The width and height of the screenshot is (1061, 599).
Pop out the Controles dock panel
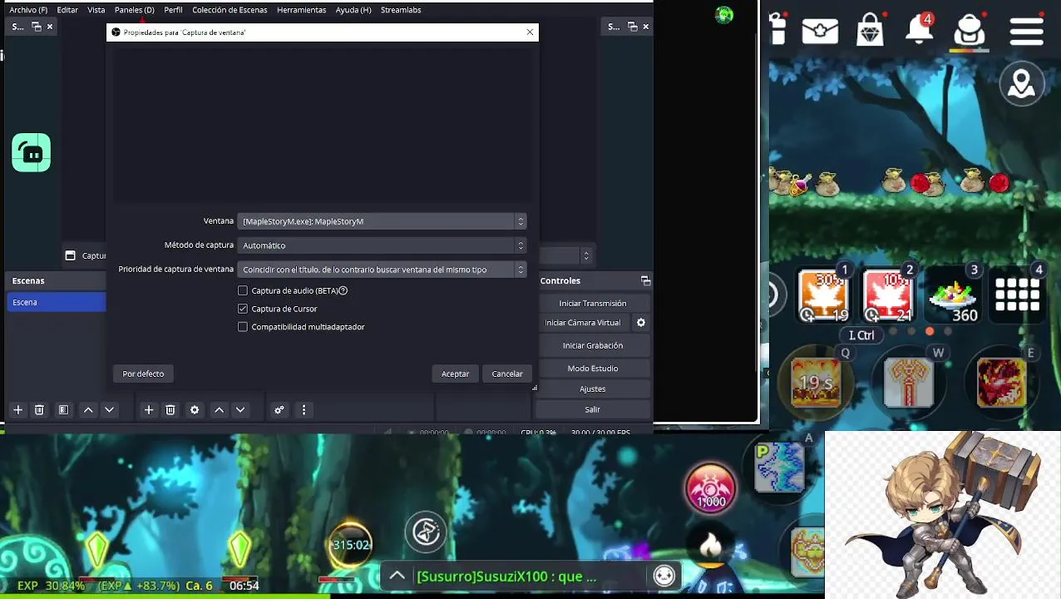pyautogui.click(x=644, y=281)
